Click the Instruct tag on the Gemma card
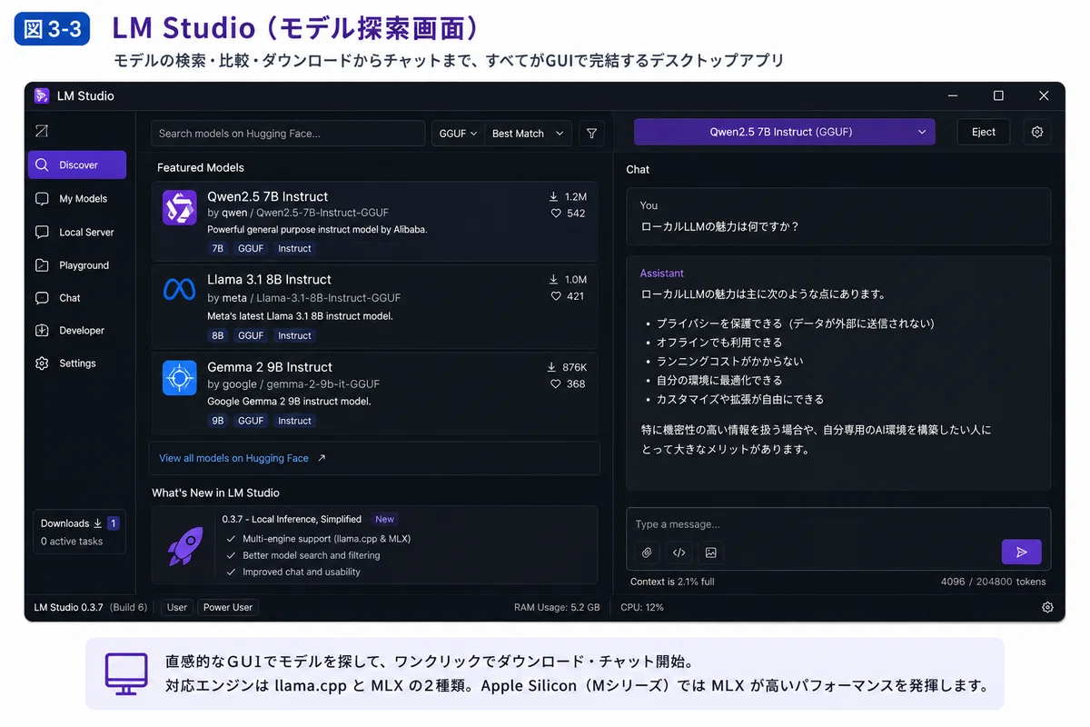 [294, 421]
